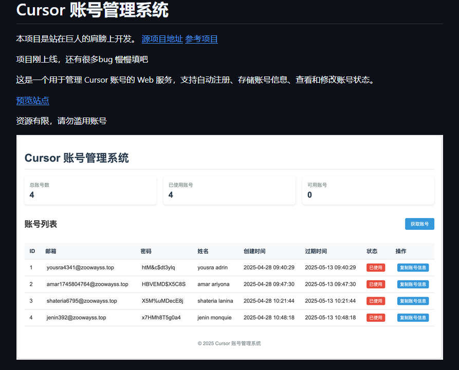
Task: Click the 已使用 status badge in row 3
Action: click(x=376, y=301)
